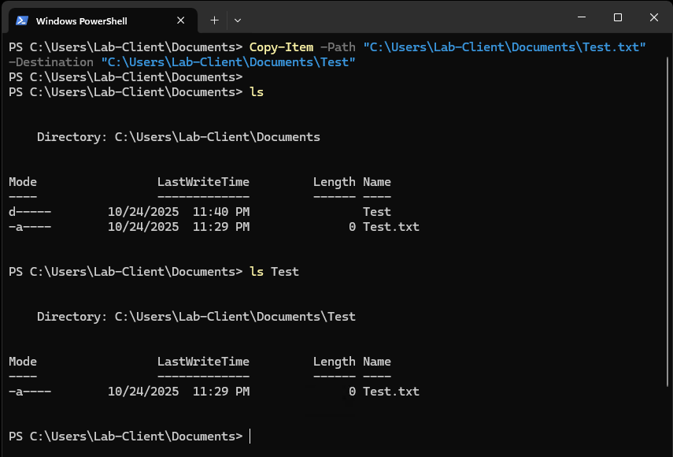This screenshot has width=673, height=457.
Task: Click the Length column header
Action: coord(334,181)
